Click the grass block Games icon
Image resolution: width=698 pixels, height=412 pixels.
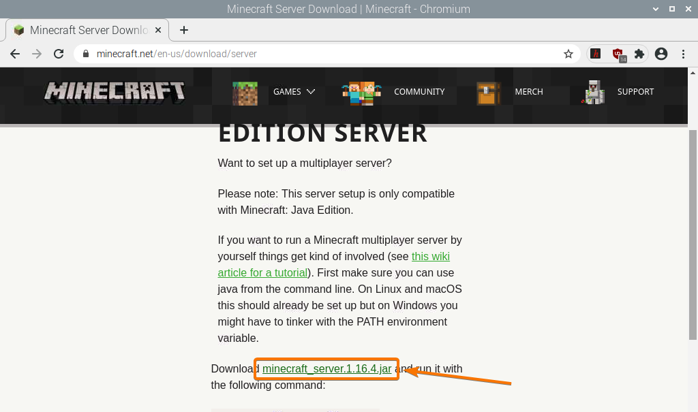pos(245,93)
